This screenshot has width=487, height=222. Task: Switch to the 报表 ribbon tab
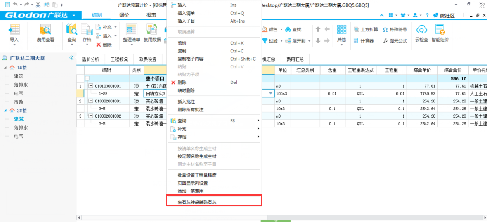point(151,15)
